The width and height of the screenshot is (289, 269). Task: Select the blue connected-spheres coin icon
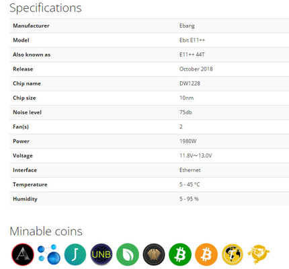click(x=49, y=254)
